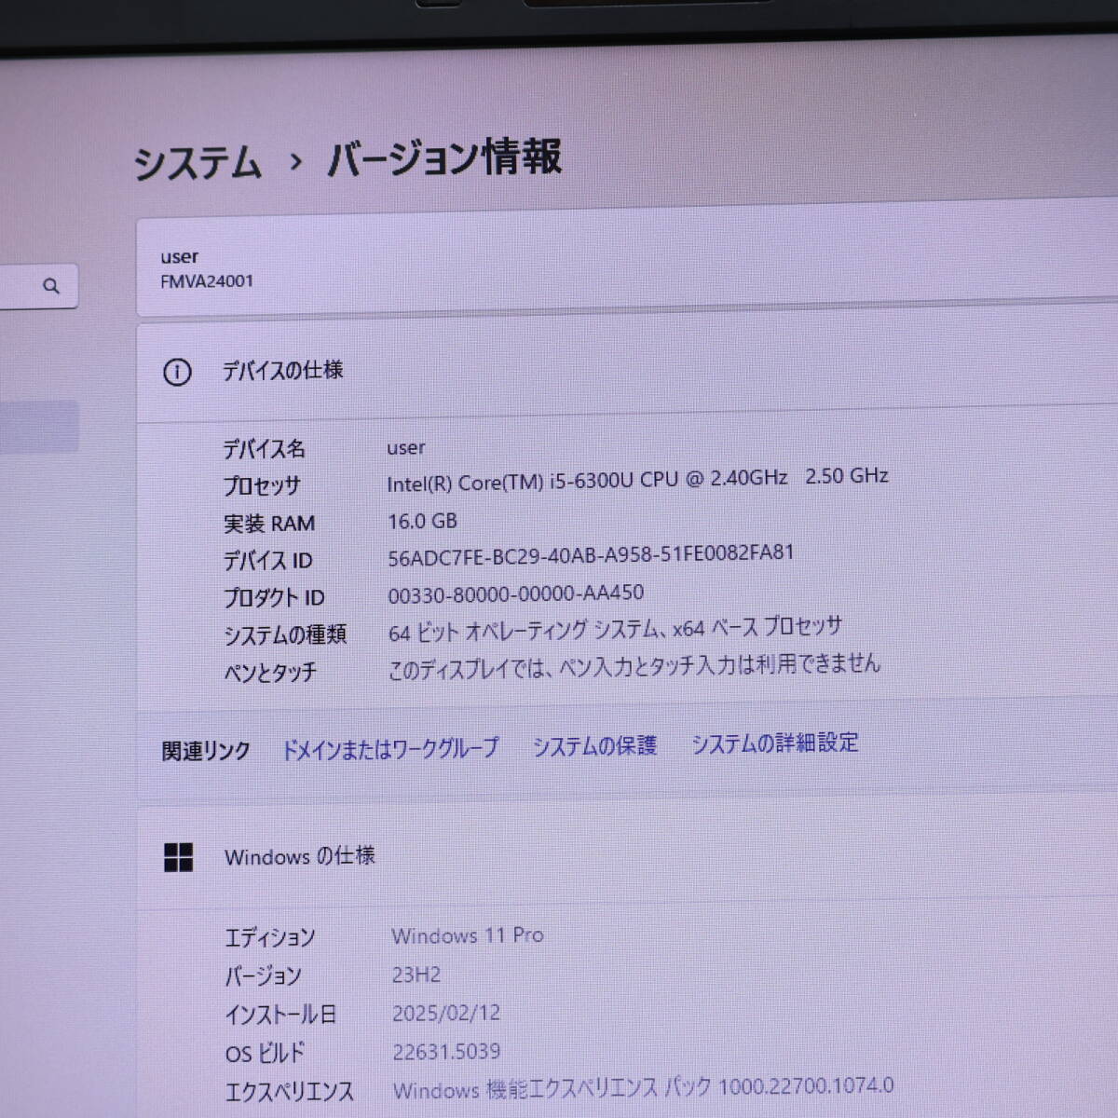Select the エクスペリエンス パック 1000.22700.1074.0 value

643,1088
